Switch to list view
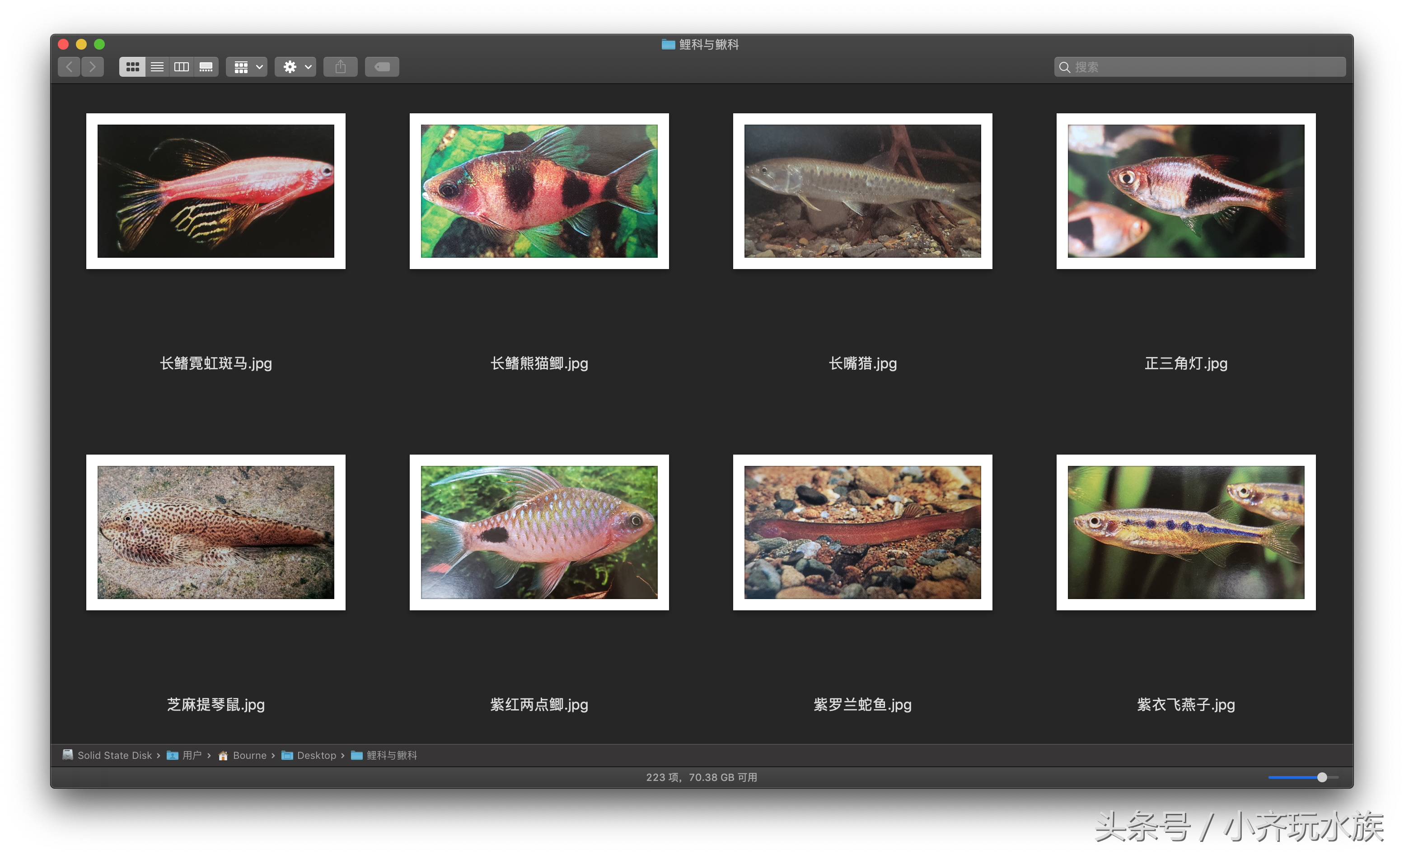The image size is (1404, 855). point(157,67)
